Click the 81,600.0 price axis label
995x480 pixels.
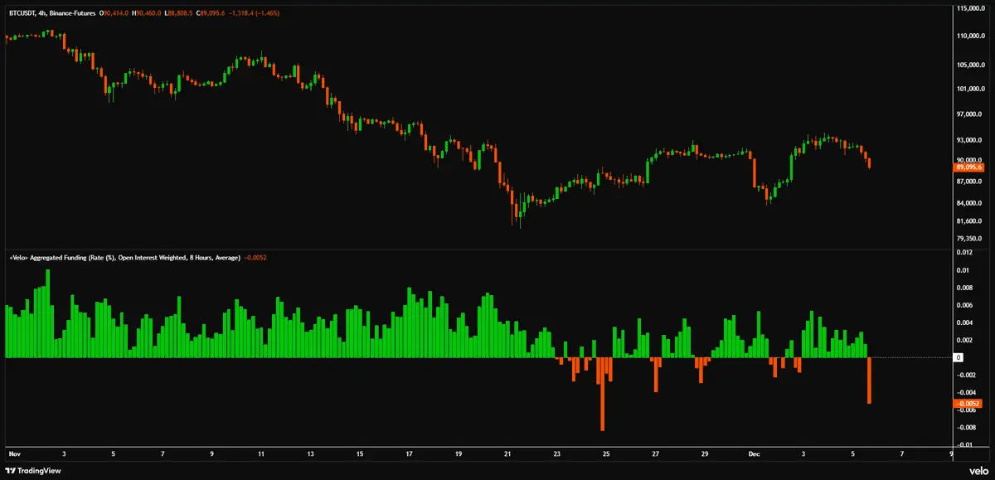970,221
